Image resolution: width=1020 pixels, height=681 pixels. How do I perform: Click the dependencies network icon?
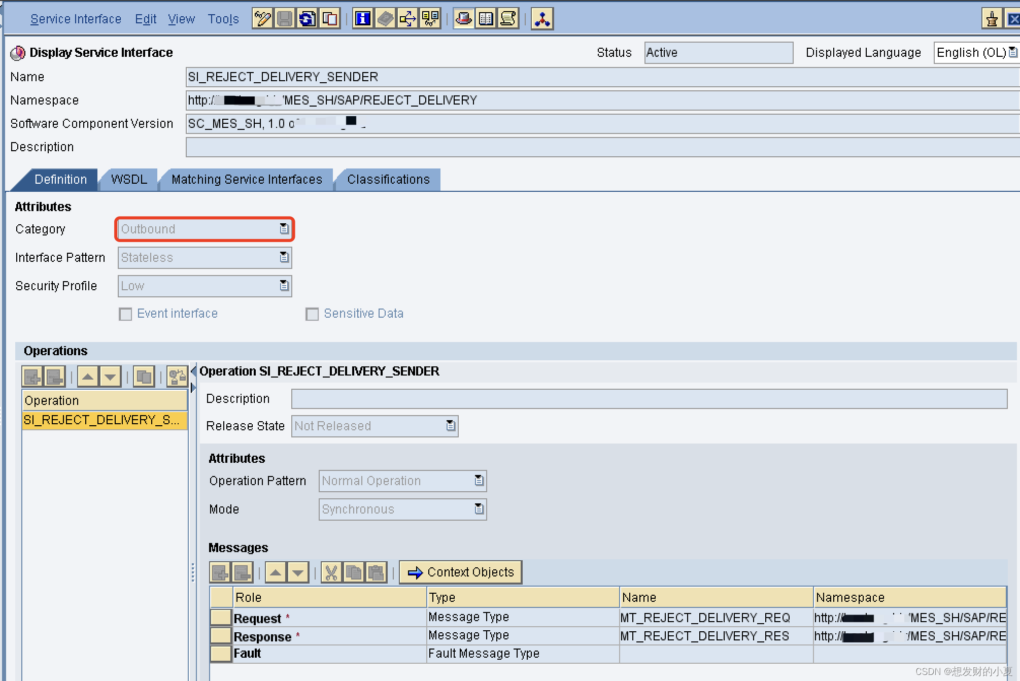(542, 19)
